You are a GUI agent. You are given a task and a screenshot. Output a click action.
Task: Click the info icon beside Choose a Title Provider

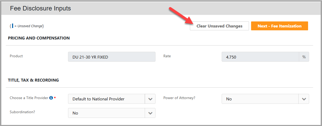[x=51, y=98]
